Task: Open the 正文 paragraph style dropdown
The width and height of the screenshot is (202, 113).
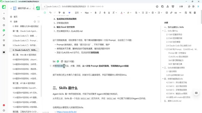Action: tap(78, 13)
